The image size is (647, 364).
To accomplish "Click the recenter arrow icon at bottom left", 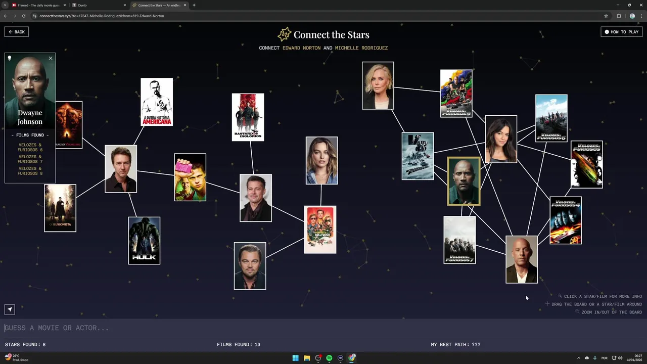I will tap(10, 309).
